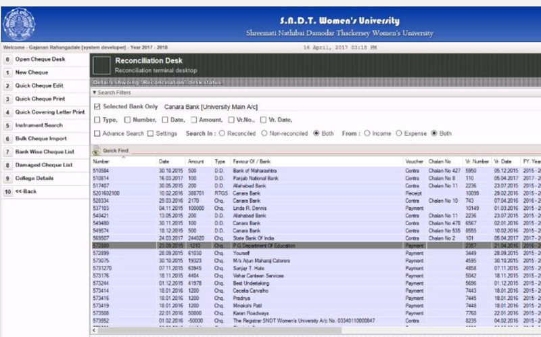Select row 5731270 Sanjay T. Hate
Viewport: 541px width, 337px height.
[x=316, y=268]
